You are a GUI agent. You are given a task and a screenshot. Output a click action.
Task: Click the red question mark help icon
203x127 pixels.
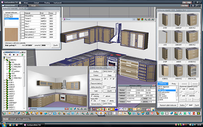coord(152,113)
